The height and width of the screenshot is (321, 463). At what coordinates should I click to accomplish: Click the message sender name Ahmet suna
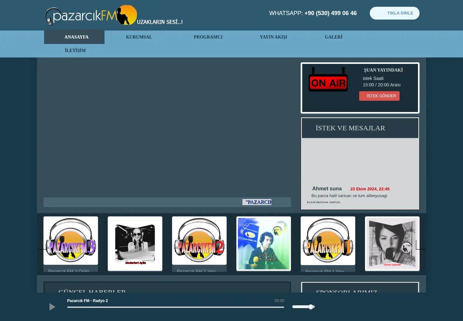327,189
